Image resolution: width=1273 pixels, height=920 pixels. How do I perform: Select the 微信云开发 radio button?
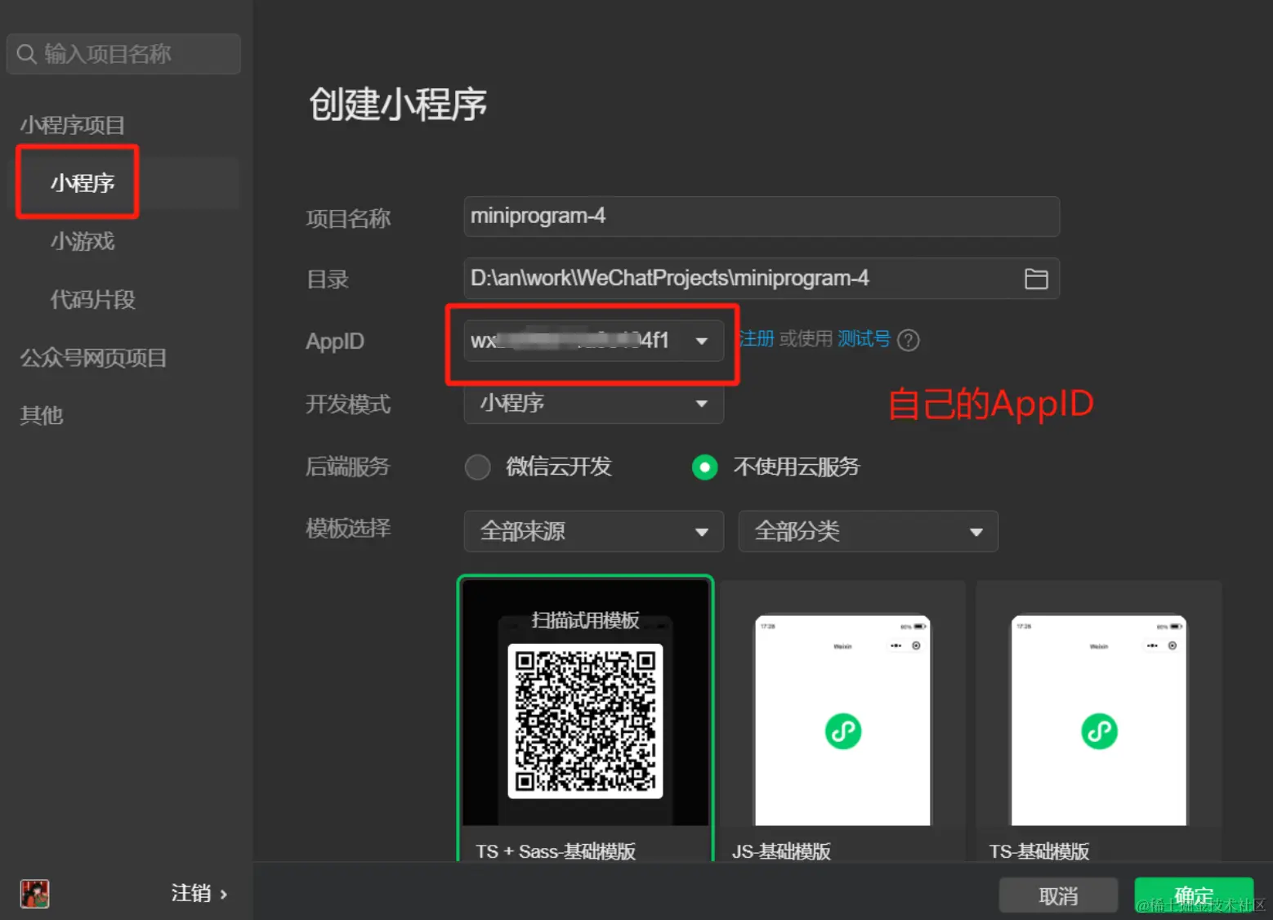tap(477, 467)
